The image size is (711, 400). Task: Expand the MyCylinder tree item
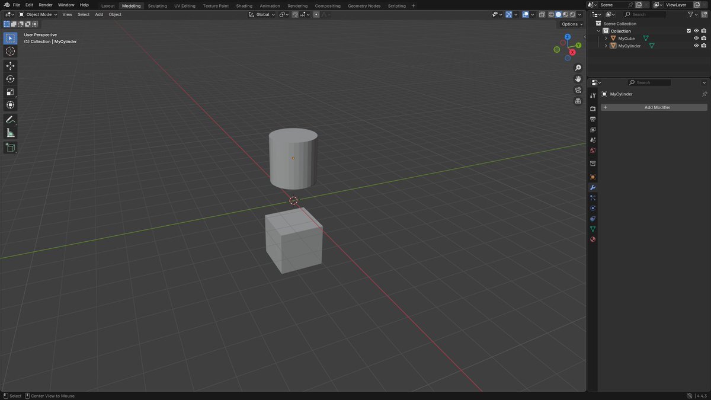[606, 46]
